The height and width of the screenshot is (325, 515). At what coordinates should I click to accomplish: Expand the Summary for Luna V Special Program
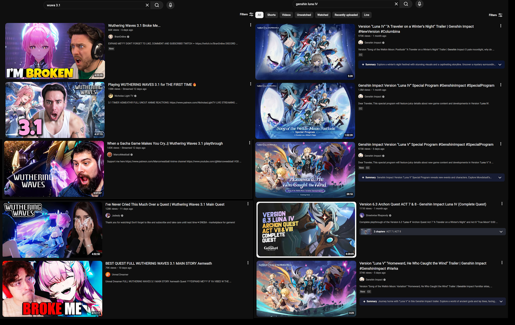500,177
